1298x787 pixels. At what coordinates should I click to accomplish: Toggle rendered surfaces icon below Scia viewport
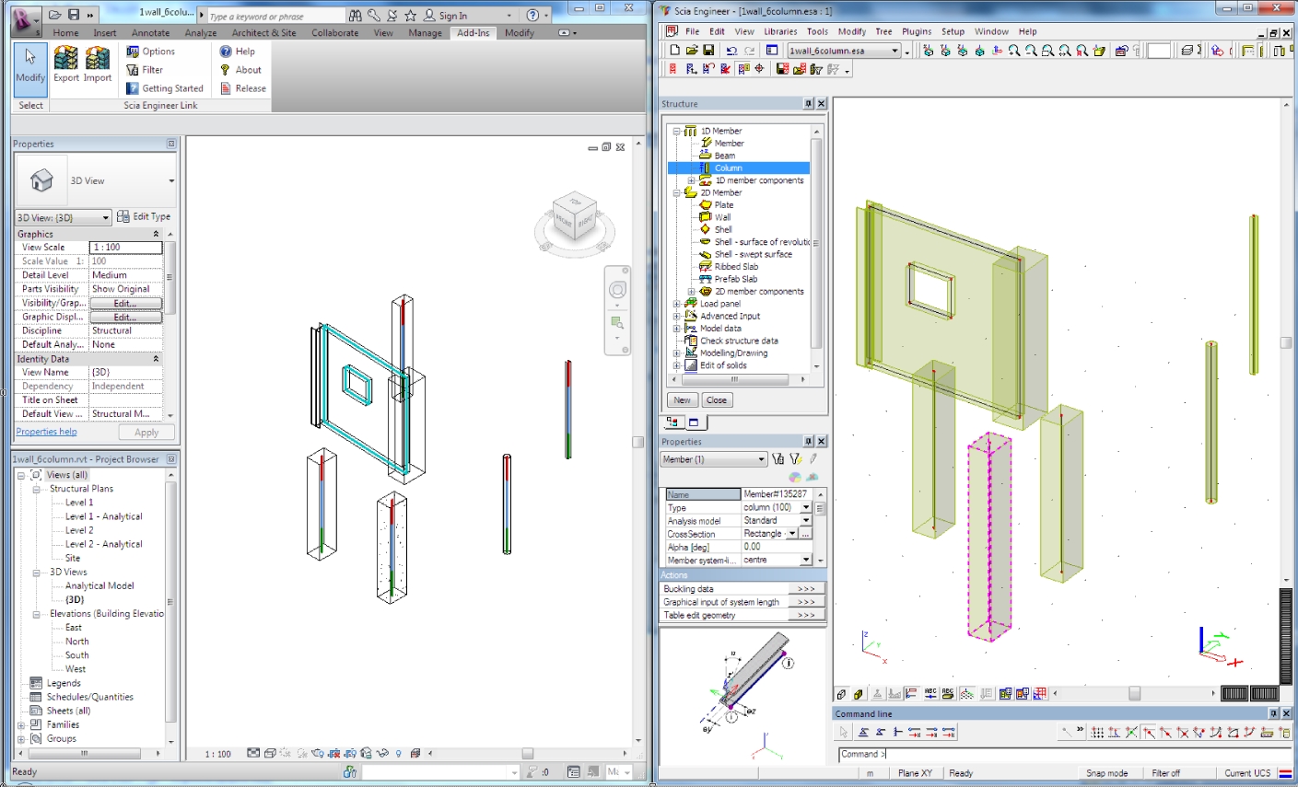pos(859,694)
